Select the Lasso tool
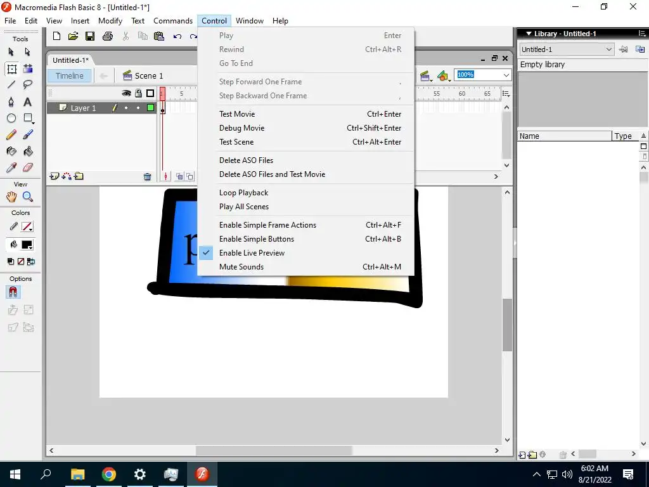The image size is (649, 487). (x=28, y=85)
